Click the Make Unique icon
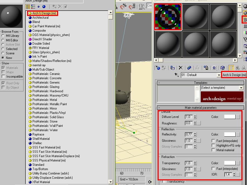Screen dimensions: 247x185 pyautogui.click(x=197, y=68)
